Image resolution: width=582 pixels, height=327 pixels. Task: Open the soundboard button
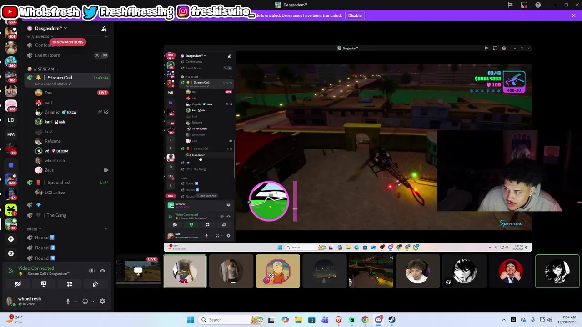pos(95,284)
